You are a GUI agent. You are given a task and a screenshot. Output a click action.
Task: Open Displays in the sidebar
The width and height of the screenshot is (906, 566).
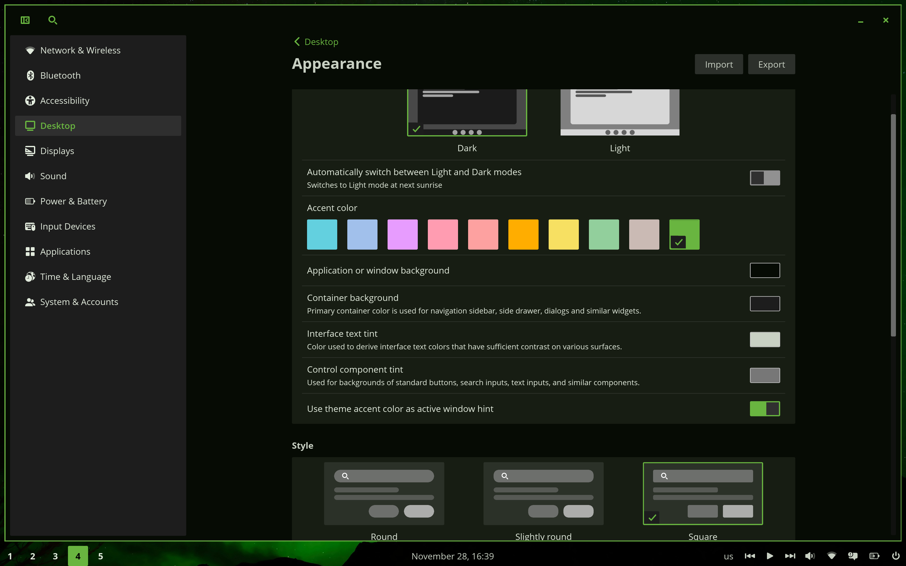[57, 151]
